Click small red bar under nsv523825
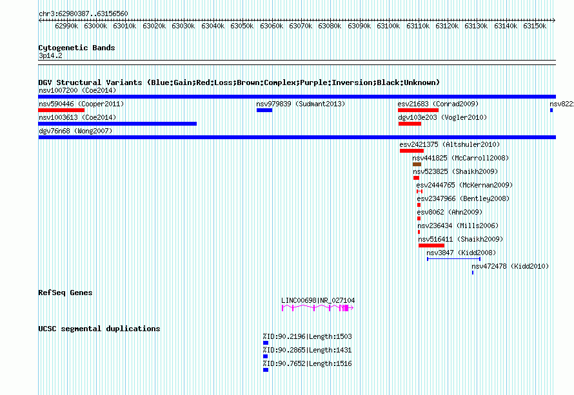The height and width of the screenshot is (395, 574). 416,178
